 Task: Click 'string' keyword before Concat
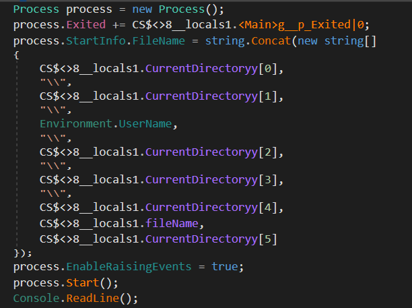coord(225,40)
